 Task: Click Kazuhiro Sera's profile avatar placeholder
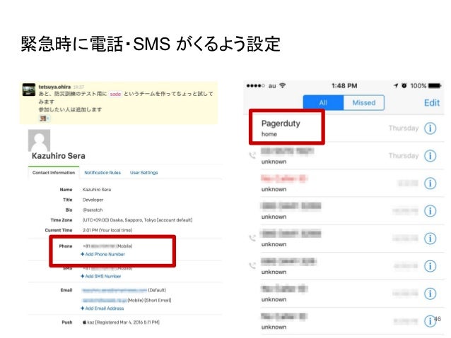pos(39,140)
